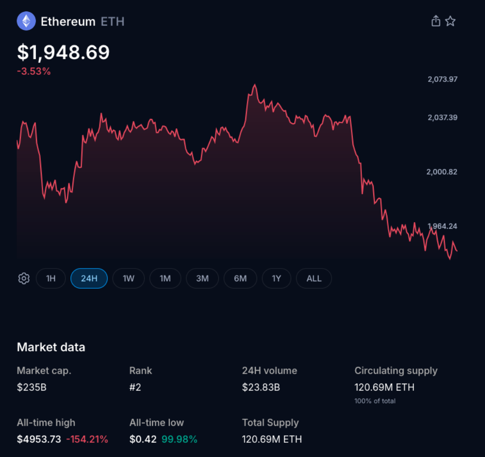Viewport: 485px width, 457px height.
Task: Select the 6M timeframe button
Action: pos(240,278)
